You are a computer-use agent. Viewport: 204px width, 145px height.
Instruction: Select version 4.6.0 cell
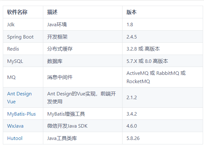pyautogui.click(x=163, y=126)
